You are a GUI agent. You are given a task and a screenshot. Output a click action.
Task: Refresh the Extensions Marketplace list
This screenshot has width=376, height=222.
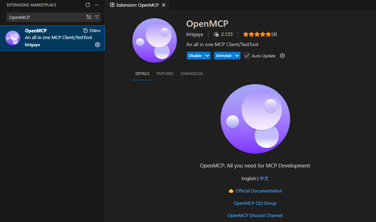pos(88,5)
